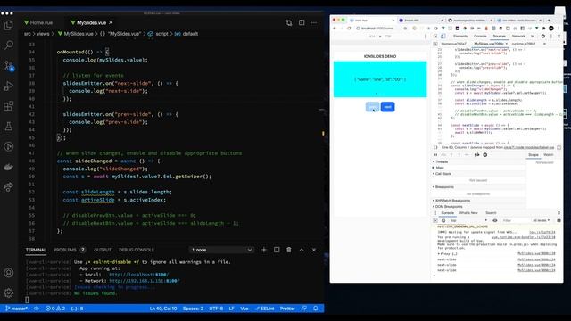571x321 pixels.
Task: Open the Docker whale icon view
Action: point(8,167)
